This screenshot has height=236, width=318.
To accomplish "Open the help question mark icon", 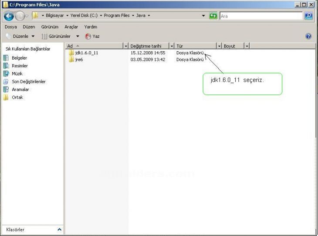I will coord(308,36).
